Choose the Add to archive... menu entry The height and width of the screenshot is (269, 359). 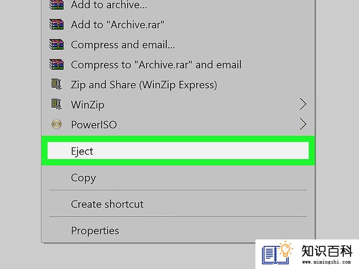point(109,5)
